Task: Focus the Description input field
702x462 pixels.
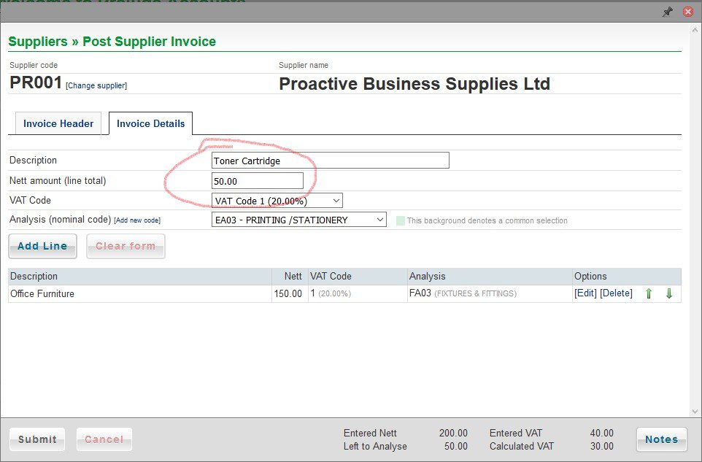Action: (331, 161)
